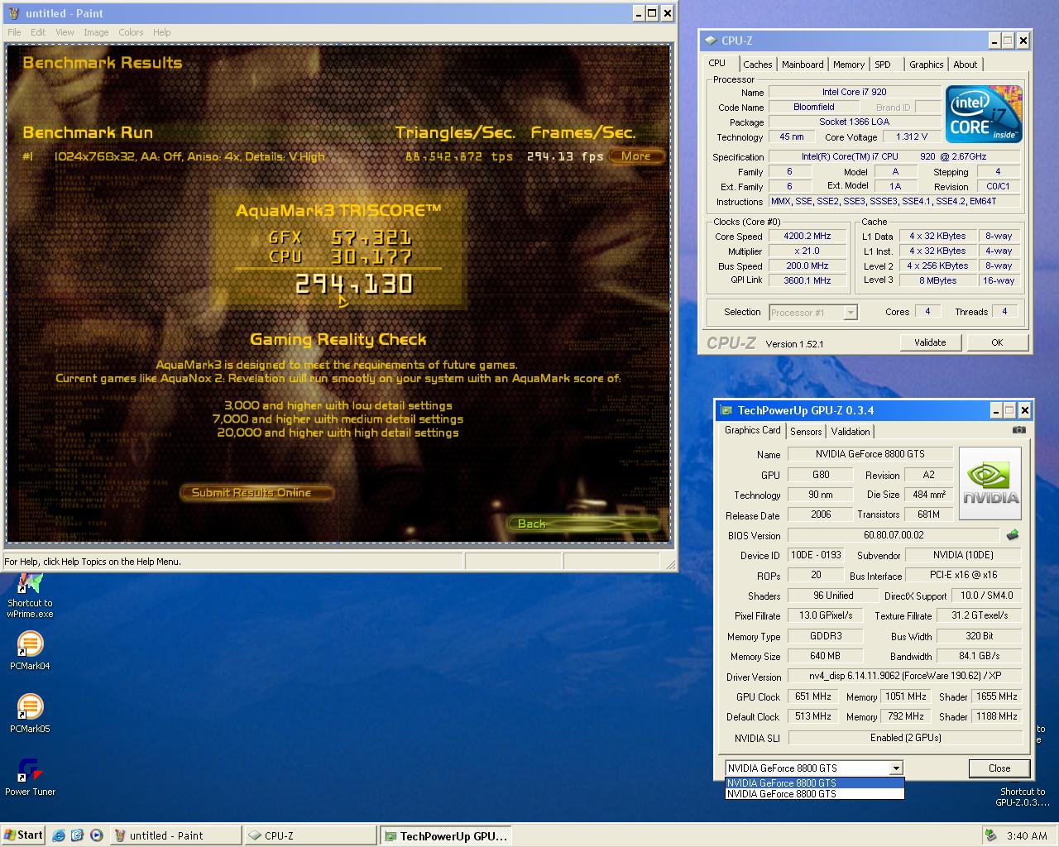This screenshot has height=847, width=1059.
Task: Click the system tray notification icon
Action: [x=990, y=835]
